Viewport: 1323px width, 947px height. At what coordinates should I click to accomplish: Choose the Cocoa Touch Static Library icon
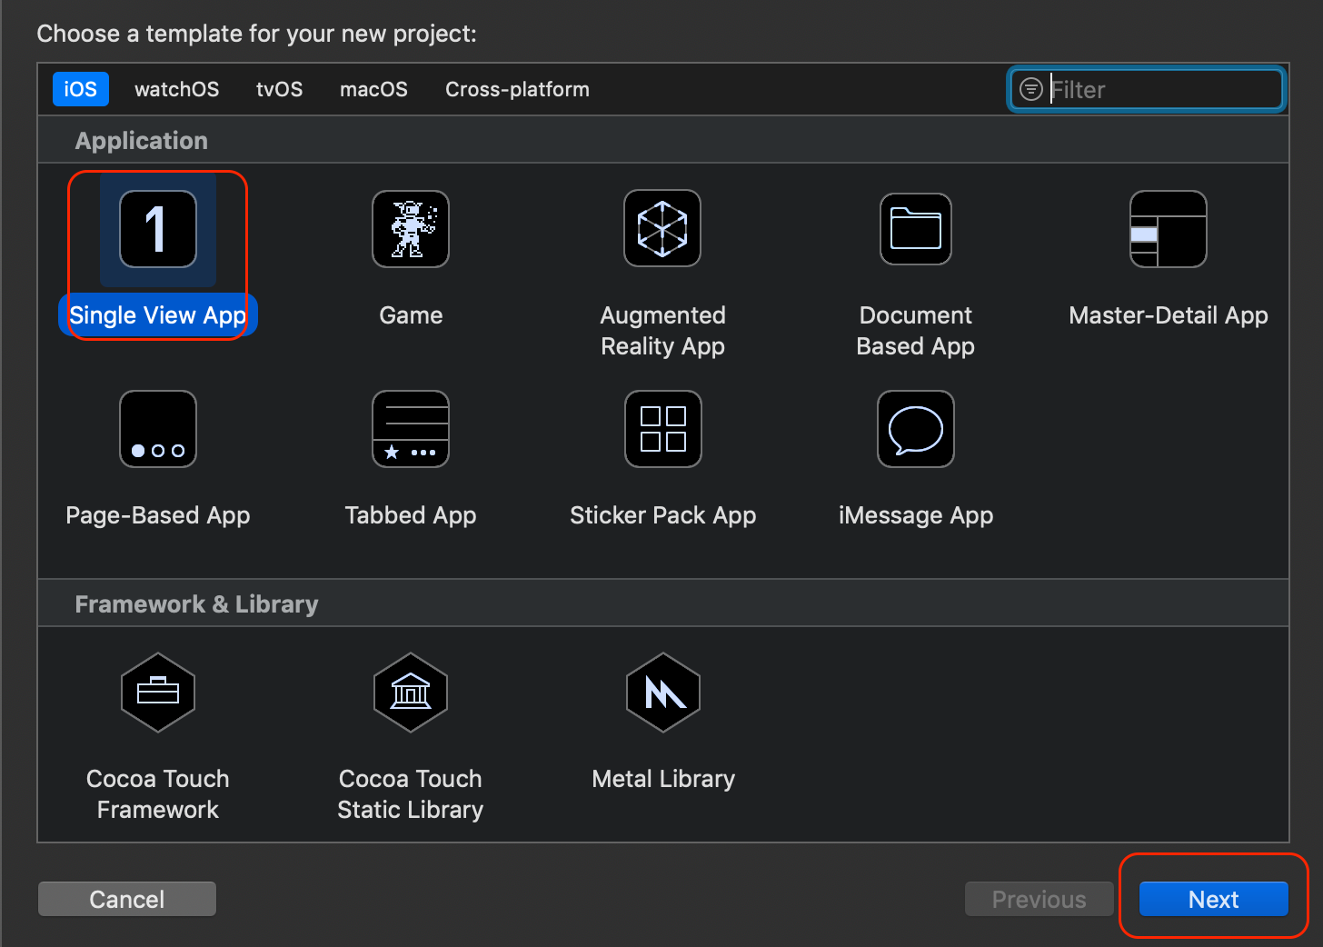click(411, 693)
